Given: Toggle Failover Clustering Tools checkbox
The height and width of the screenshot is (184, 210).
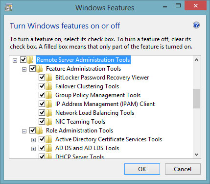Looking at the screenshot, I should click(42, 86).
